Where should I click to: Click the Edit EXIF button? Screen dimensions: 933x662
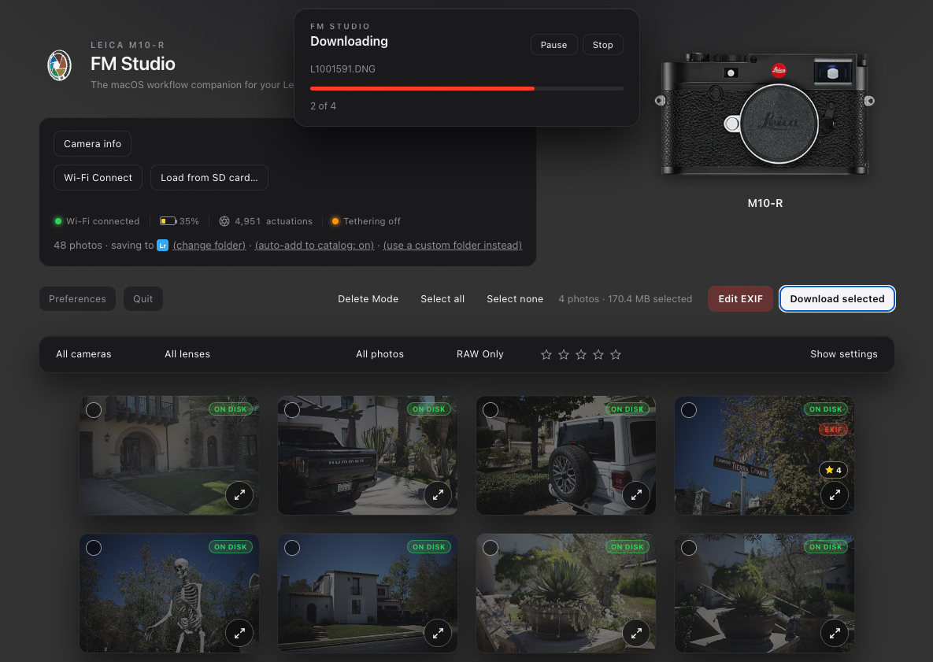740,298
